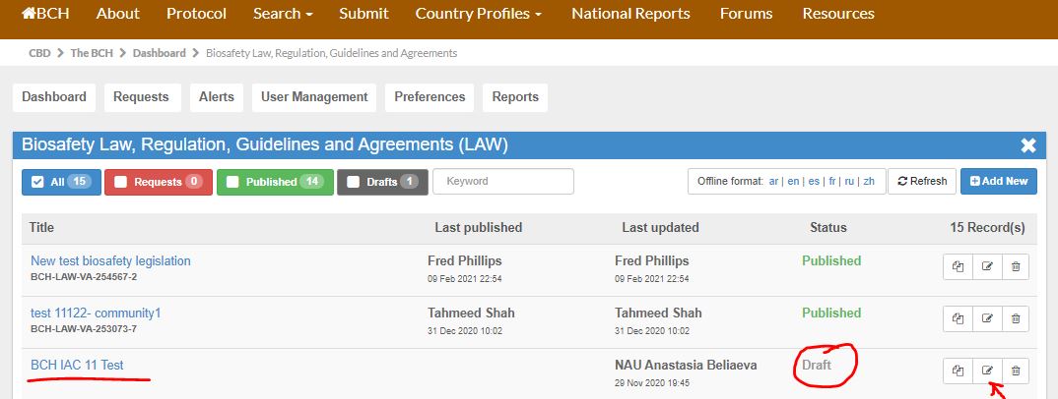The width and height of the screenshot is (1058, 399).
Task: Toggle the Drafts 1 filter checkbox
Action: [353, 182]
